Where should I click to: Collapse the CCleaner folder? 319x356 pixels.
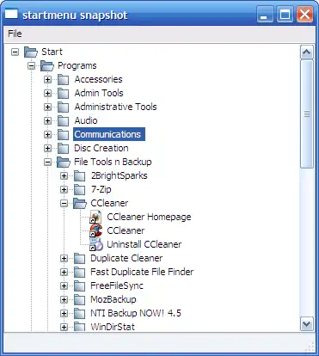click(64, 203)
